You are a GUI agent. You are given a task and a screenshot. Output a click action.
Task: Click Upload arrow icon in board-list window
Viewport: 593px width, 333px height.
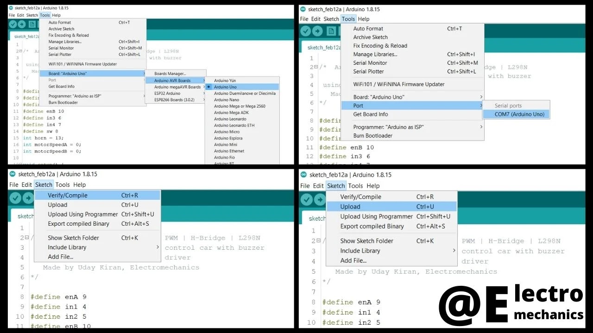(22, 25)
